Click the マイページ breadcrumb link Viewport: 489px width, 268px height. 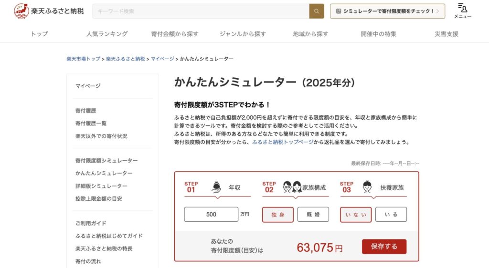[x=162, y=59]
